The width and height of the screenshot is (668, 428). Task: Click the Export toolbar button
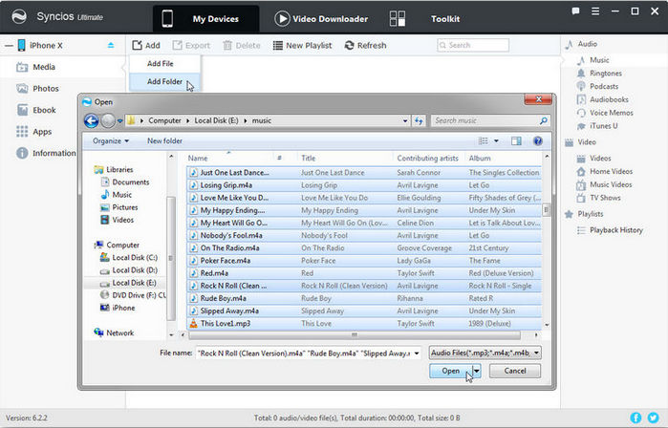[191, 45]
